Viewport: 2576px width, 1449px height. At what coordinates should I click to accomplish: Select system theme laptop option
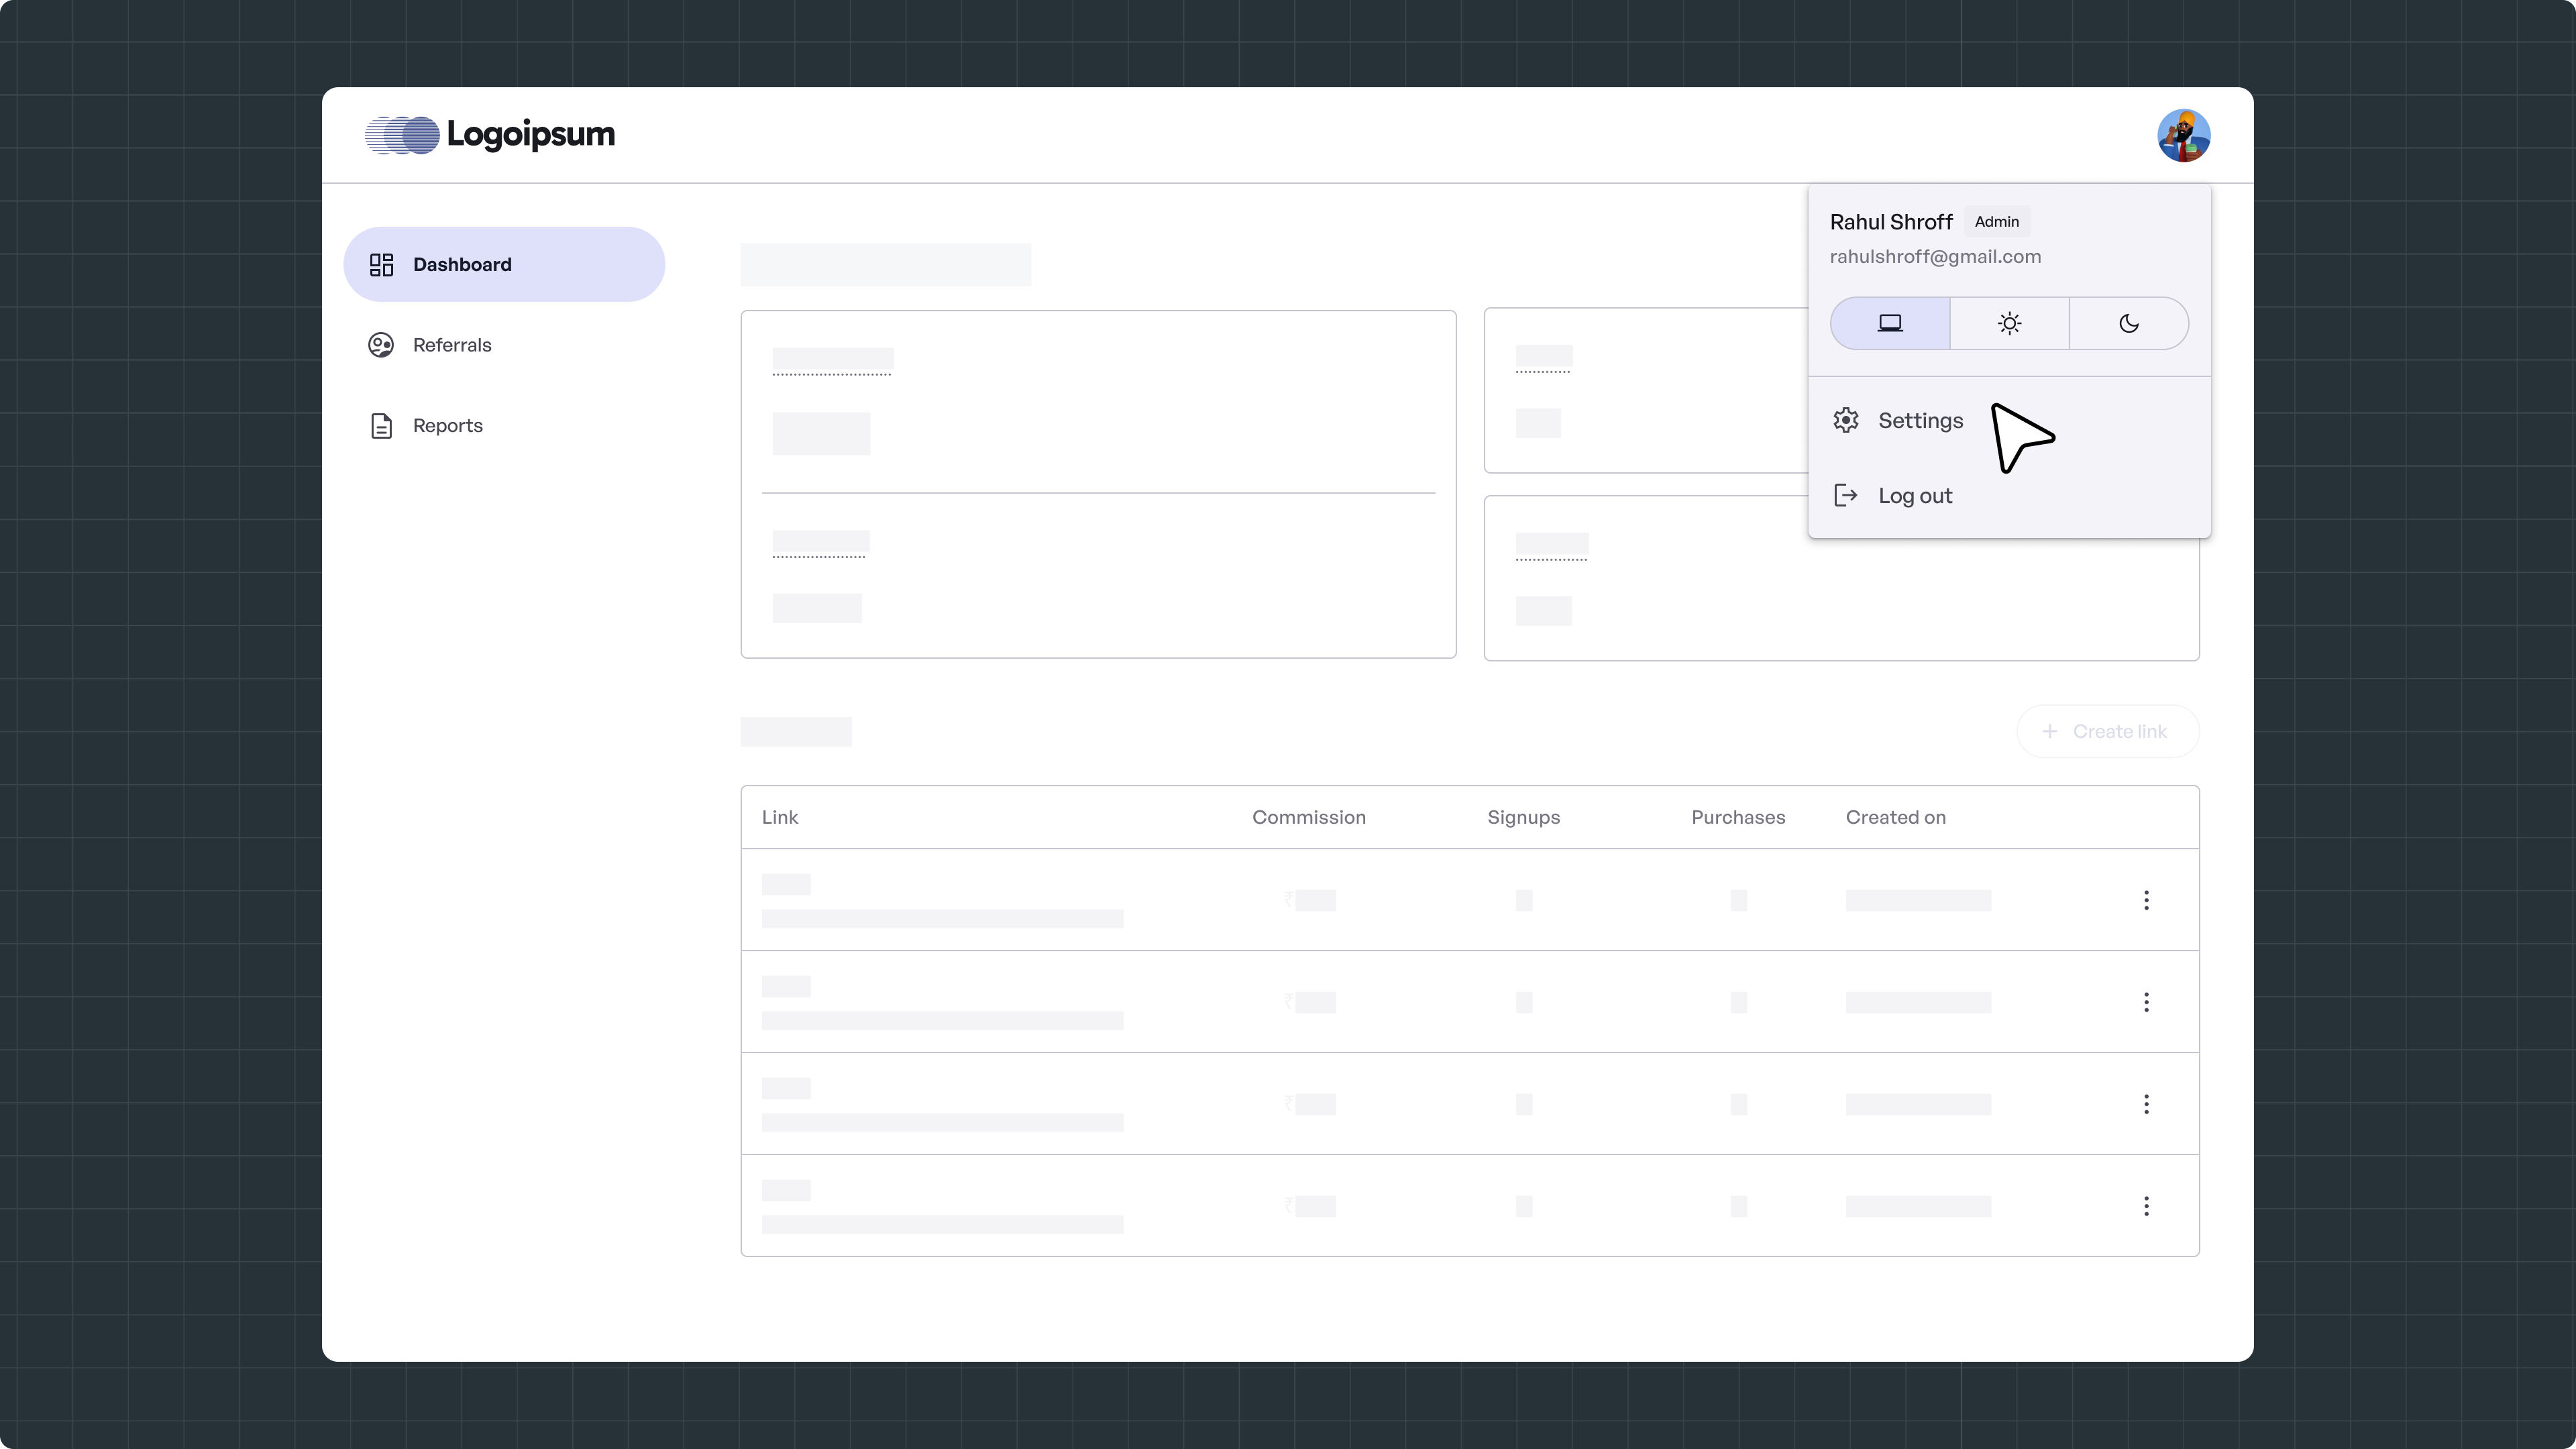(x=1890, y=323)
